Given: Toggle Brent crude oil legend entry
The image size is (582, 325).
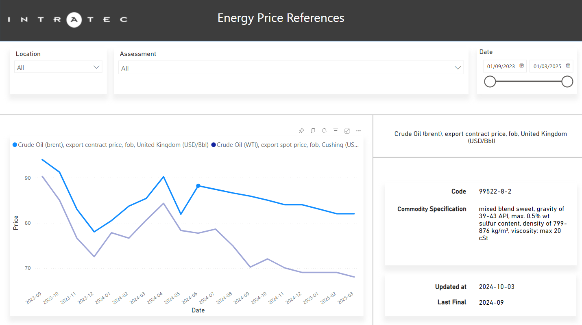Looking at the screenshot, I should [x=111, y=145].
